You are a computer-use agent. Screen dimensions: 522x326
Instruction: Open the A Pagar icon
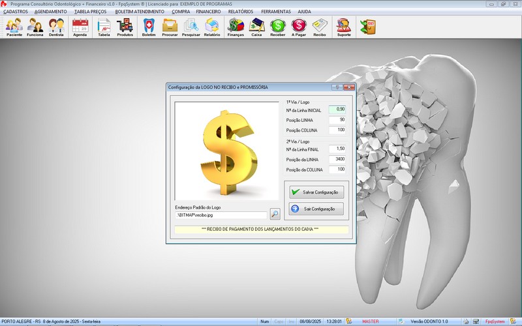tap(299, 27)
